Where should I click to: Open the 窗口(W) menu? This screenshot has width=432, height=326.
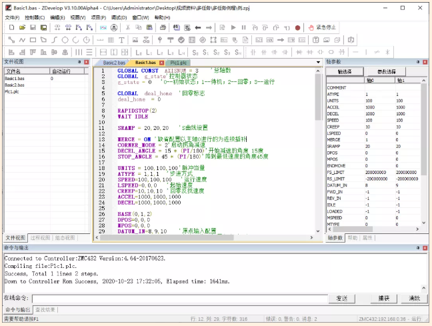coord(141,17)
